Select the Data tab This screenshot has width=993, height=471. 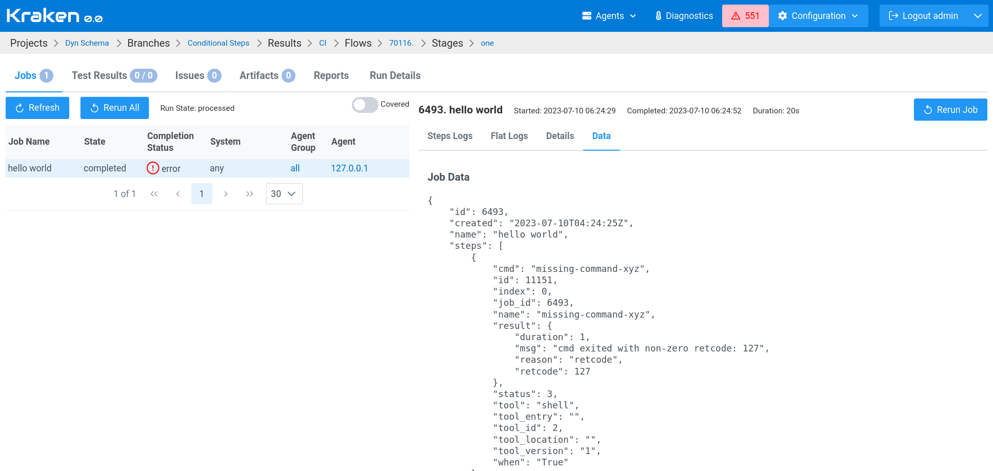click(601, 136)
